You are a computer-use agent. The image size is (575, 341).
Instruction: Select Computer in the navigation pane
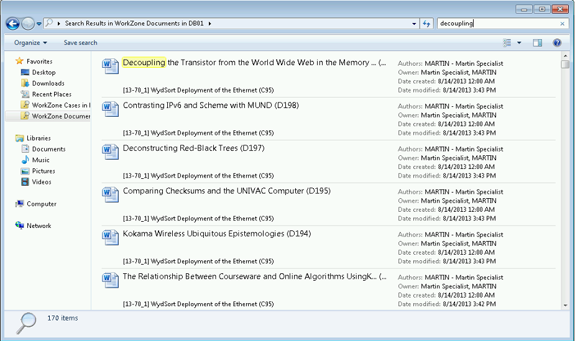41,204
